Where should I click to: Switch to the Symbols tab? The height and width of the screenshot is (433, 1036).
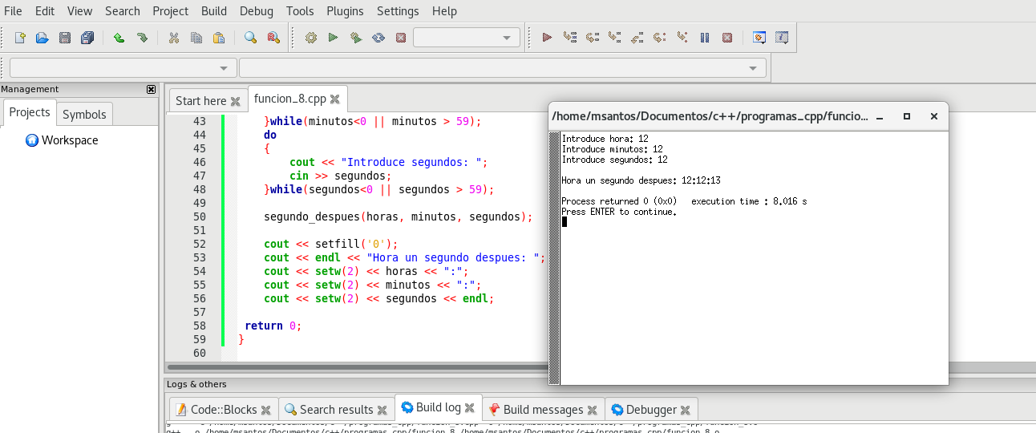click(84, 114)
